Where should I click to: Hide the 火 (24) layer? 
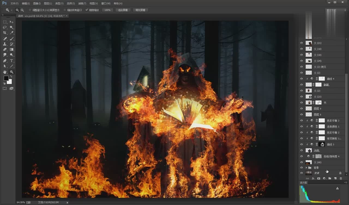coord(301,61)
